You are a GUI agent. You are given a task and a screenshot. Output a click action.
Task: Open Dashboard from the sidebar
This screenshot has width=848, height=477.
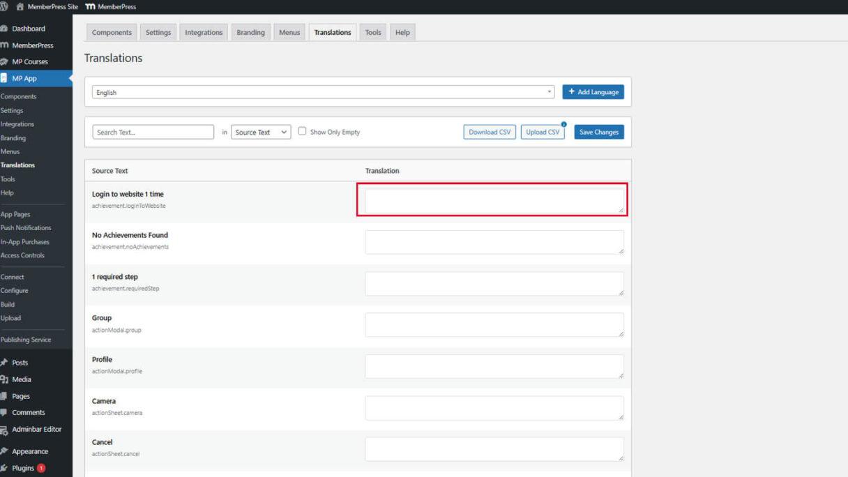[28, 29]
